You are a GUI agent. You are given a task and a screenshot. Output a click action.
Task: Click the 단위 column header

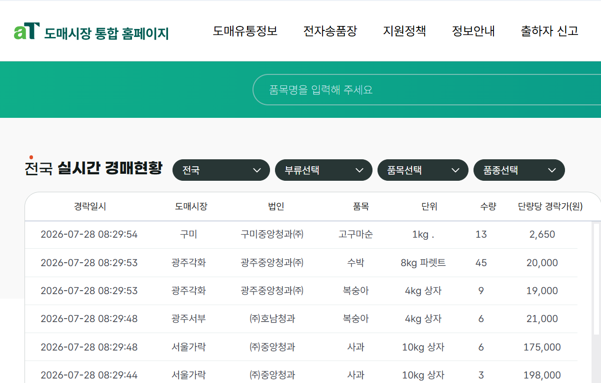coord(429,206)
